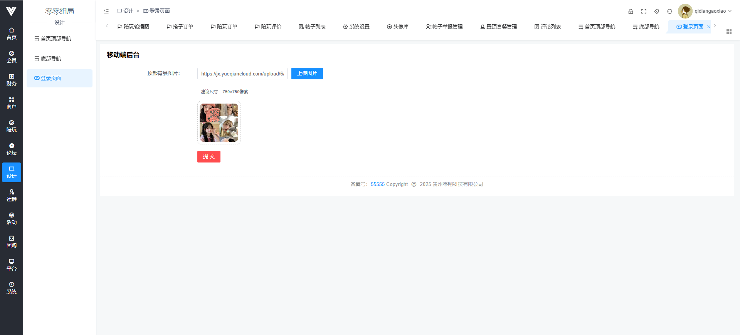Click the uploaded background image thumbnail

219,123
